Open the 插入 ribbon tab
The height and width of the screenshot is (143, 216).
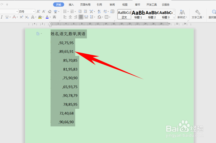pos(71,5)
